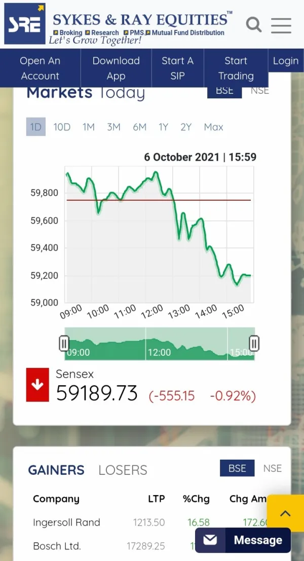Screen dimensions: 304x561
Task: Switch chart range to Max
Action: coord(213,127)
